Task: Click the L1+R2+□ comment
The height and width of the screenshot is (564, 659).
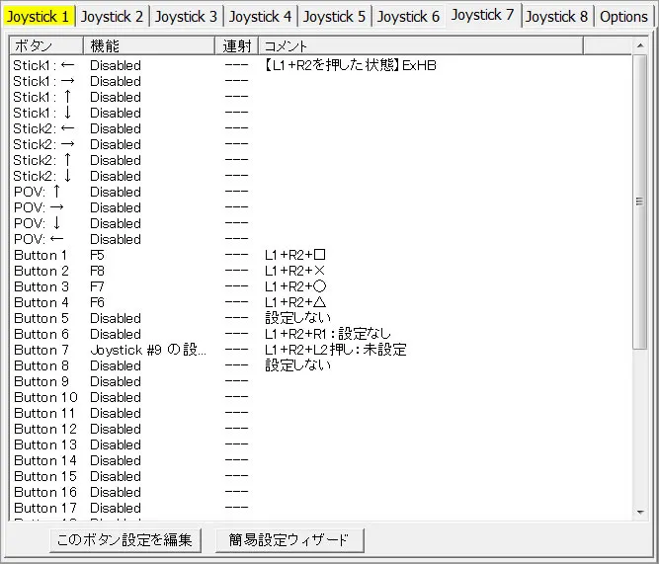Action: pos(295,255)
